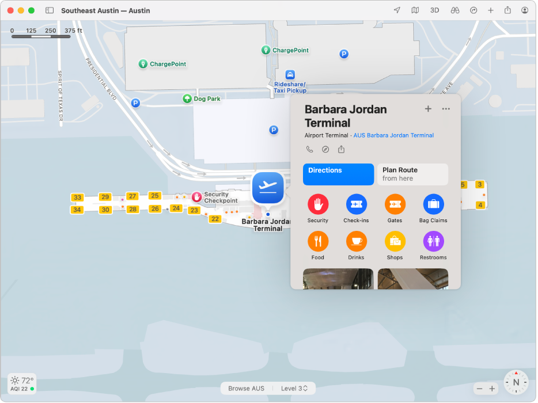Browse the Gates category
The width and height of the screenshot is (538, 403).
(395, 208)
